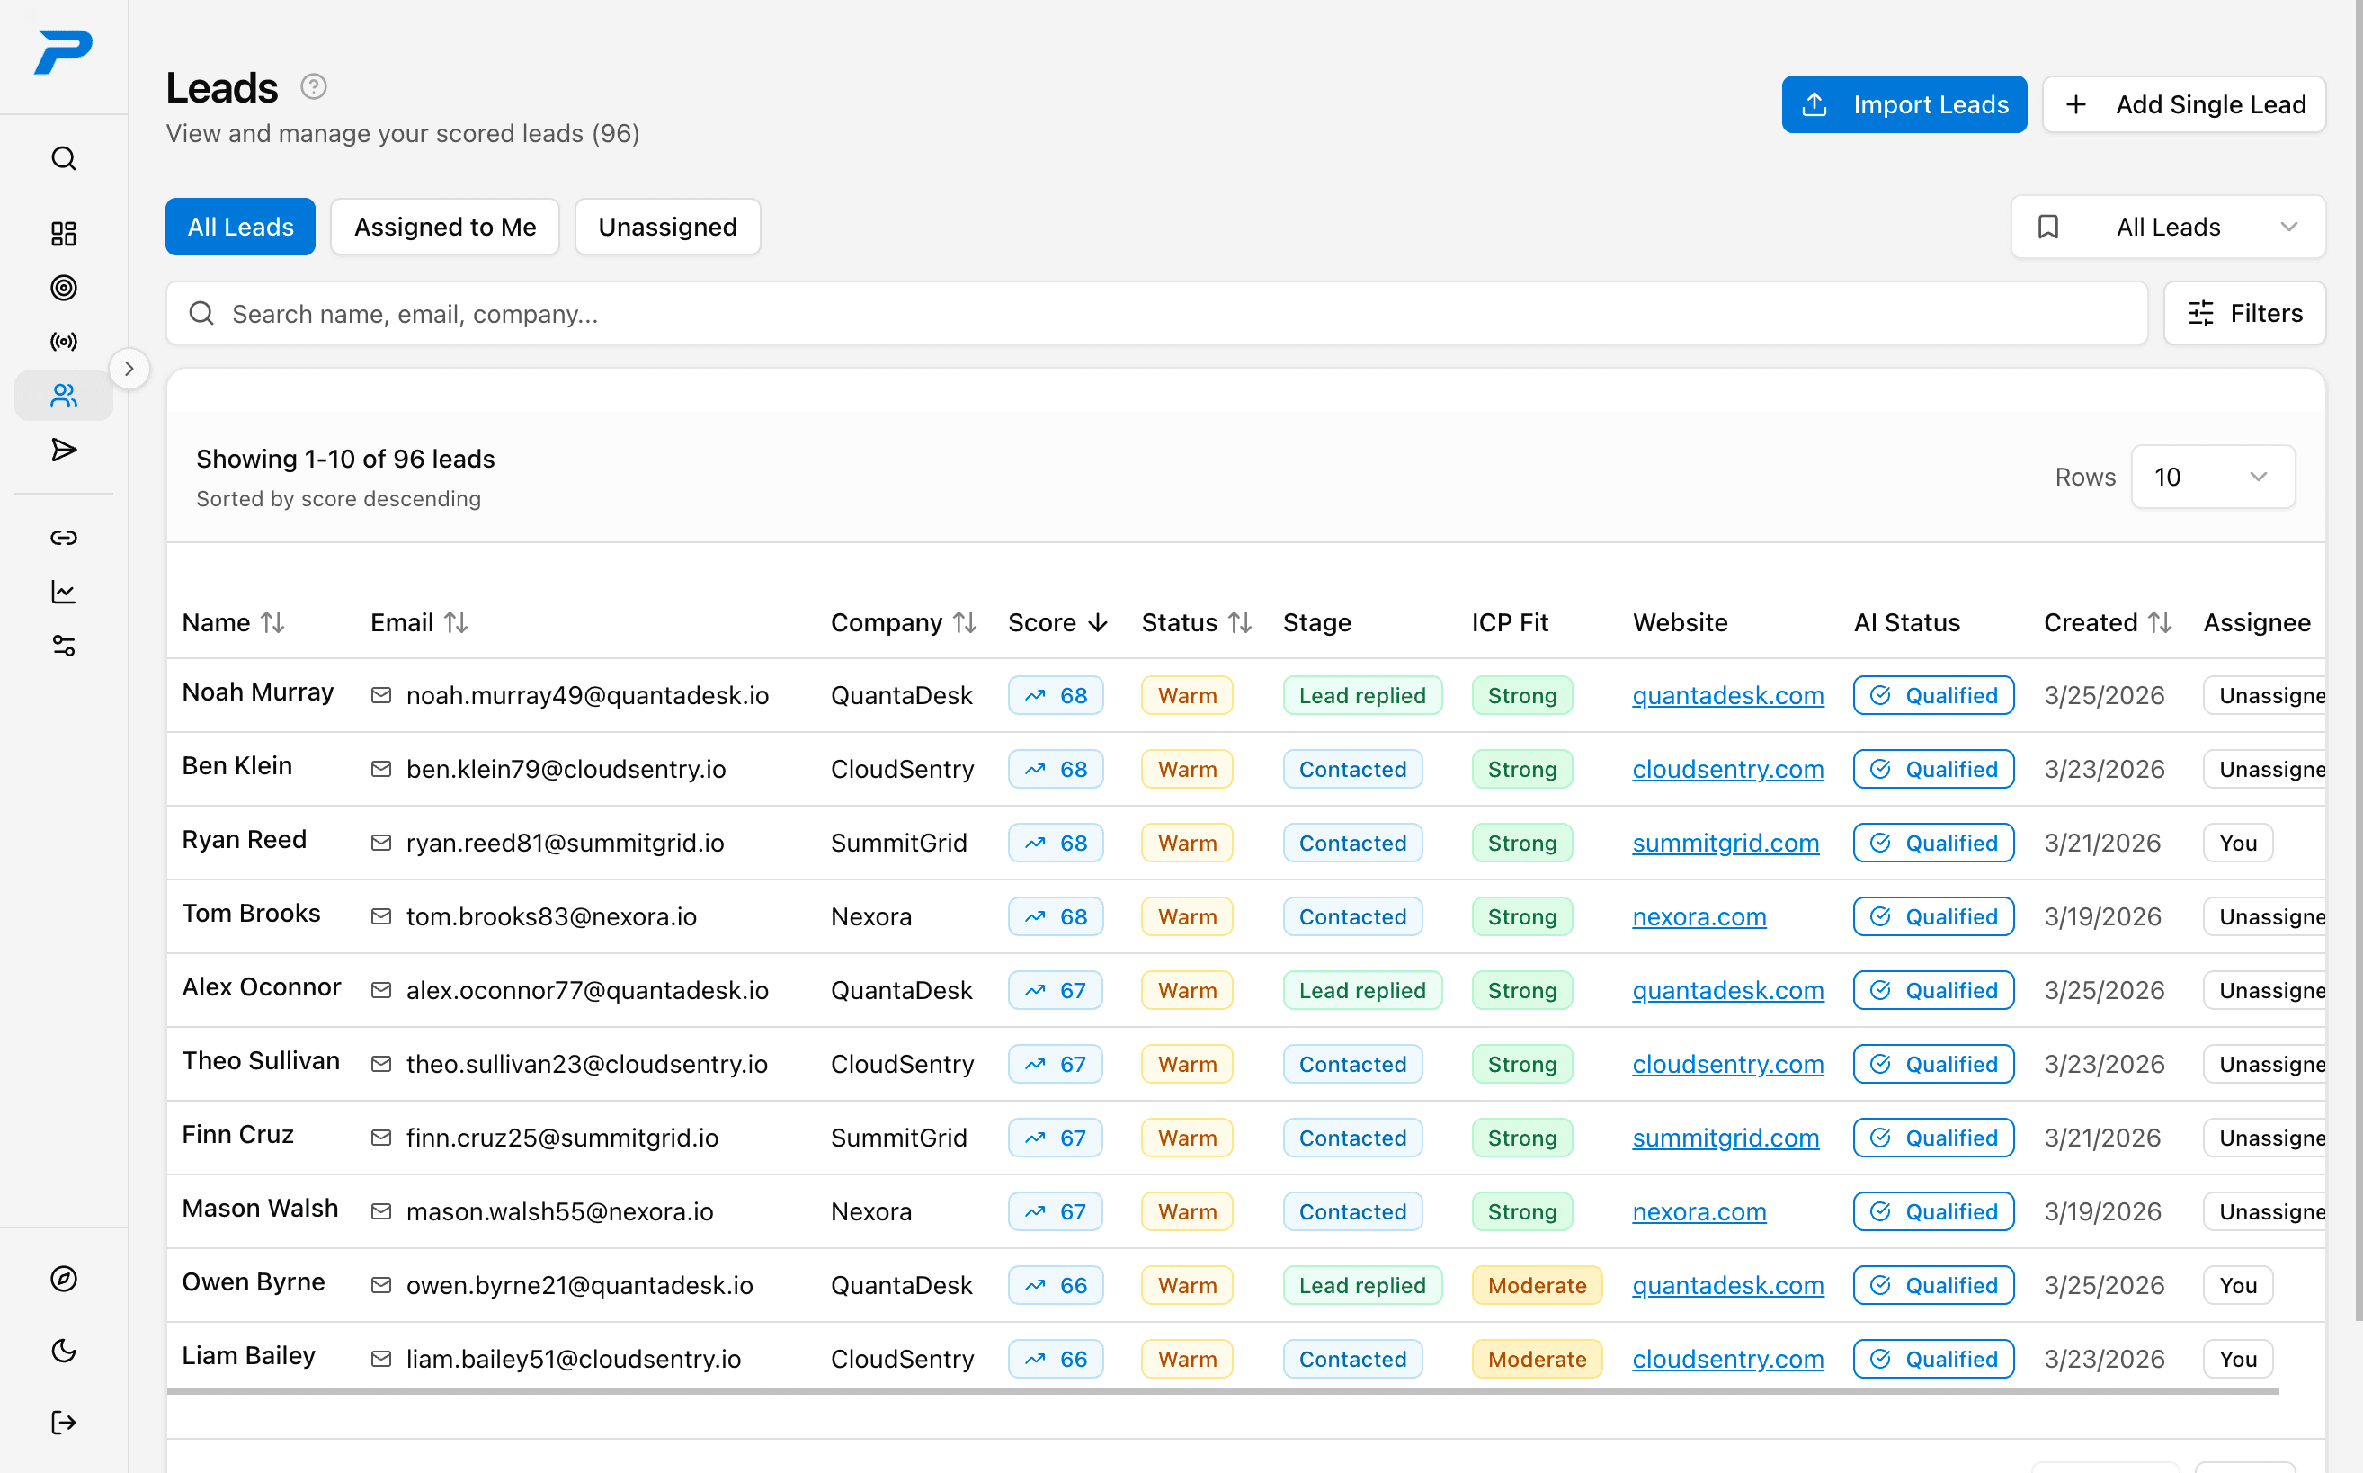Click Lead replied stage for Owen Byrne

pos(1362,1285)
